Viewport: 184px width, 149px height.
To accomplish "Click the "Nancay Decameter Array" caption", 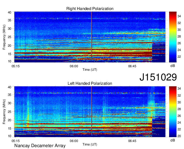I will [x=40, y=146].
